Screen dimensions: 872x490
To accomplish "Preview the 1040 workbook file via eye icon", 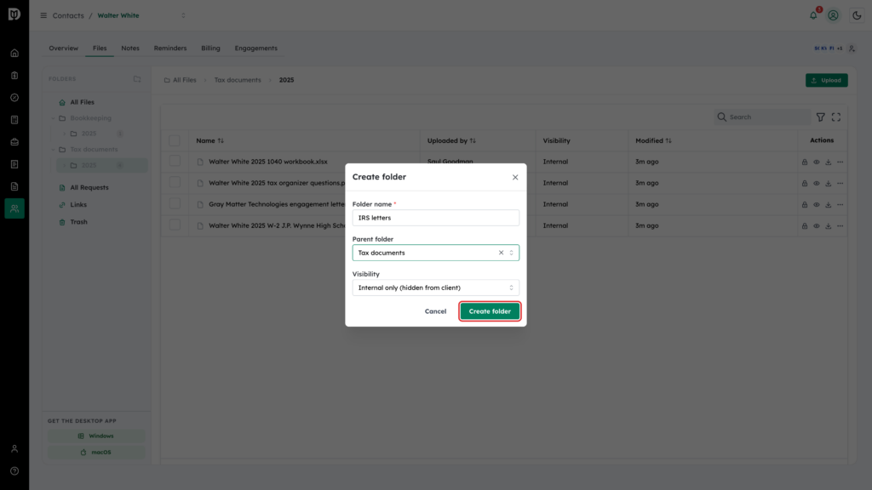I will point(817,162).
